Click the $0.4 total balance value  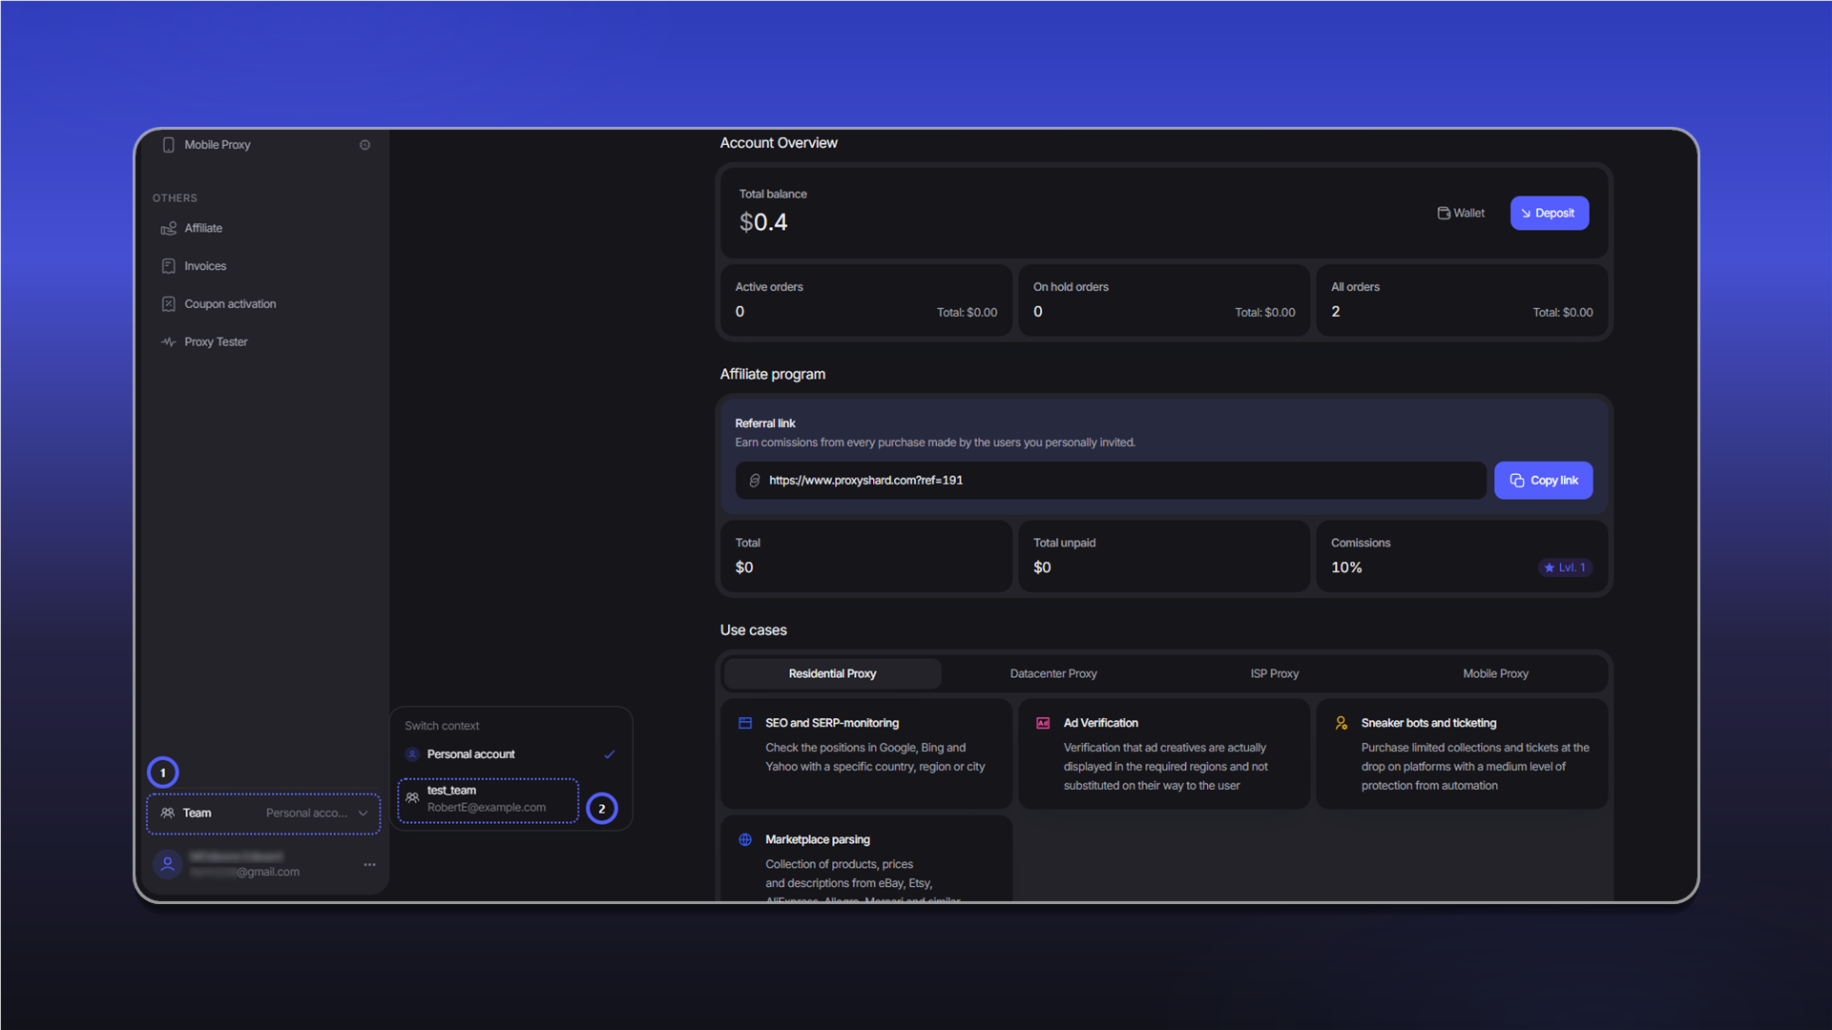tap(763, 223)
